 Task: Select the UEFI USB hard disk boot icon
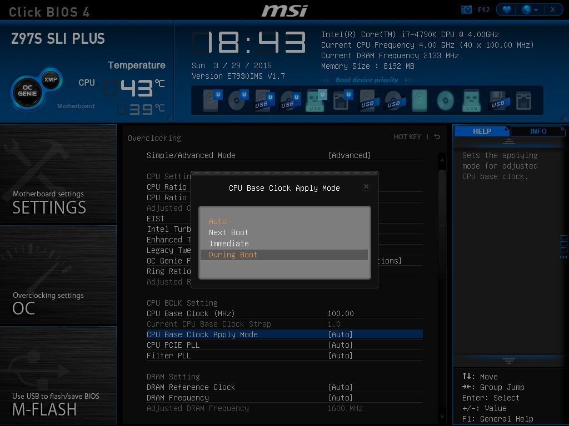tap(264, 101)
